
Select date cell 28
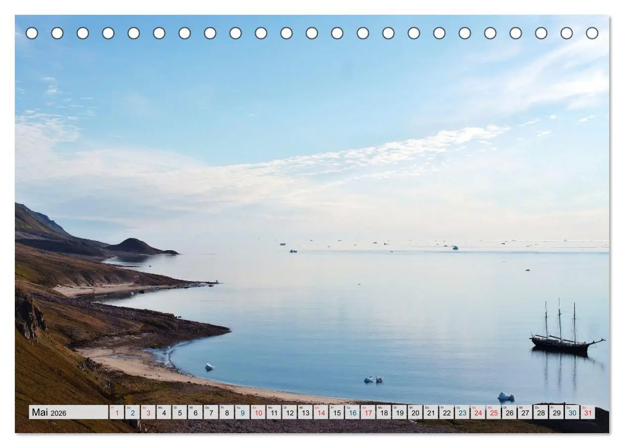541,412
